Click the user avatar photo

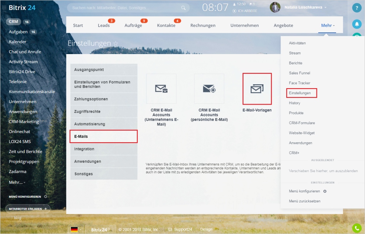point(275,7)
